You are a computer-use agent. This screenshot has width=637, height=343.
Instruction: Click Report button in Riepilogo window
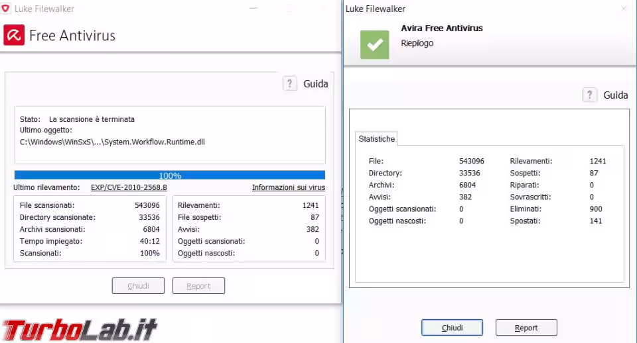[526, 328]
